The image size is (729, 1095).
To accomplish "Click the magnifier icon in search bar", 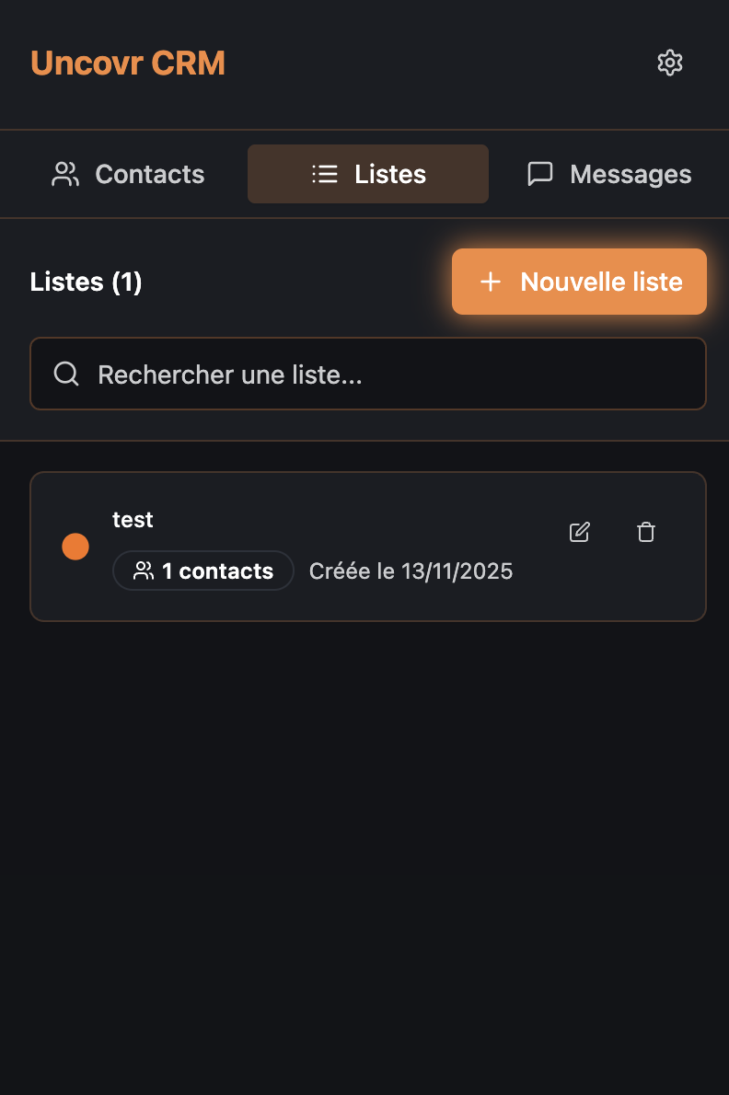I will click(66, 374).
